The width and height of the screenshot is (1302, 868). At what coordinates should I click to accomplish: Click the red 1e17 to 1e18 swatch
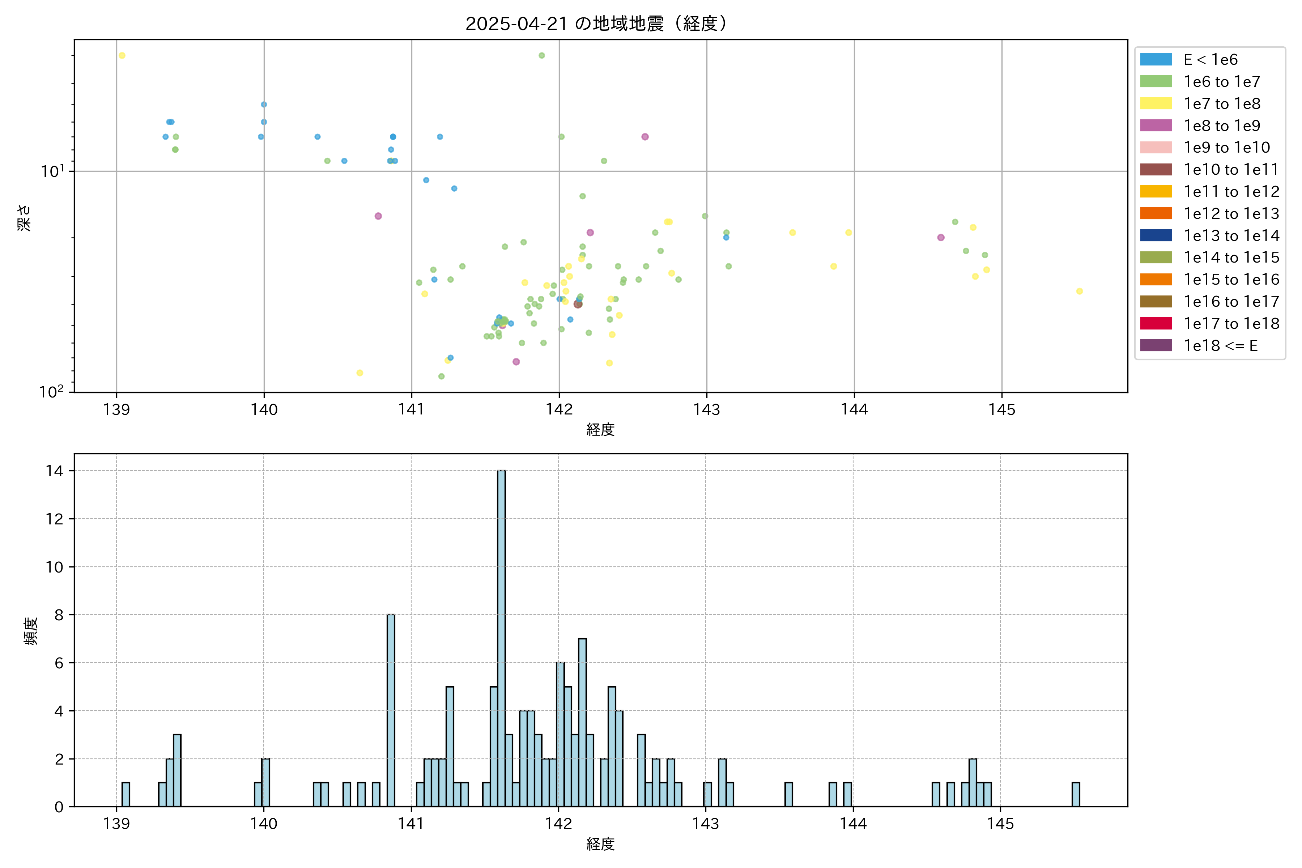(1155, 324)
